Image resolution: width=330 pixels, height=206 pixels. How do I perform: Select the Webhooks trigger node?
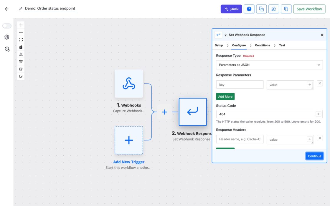pyautogui.click(x=129, y=84)
